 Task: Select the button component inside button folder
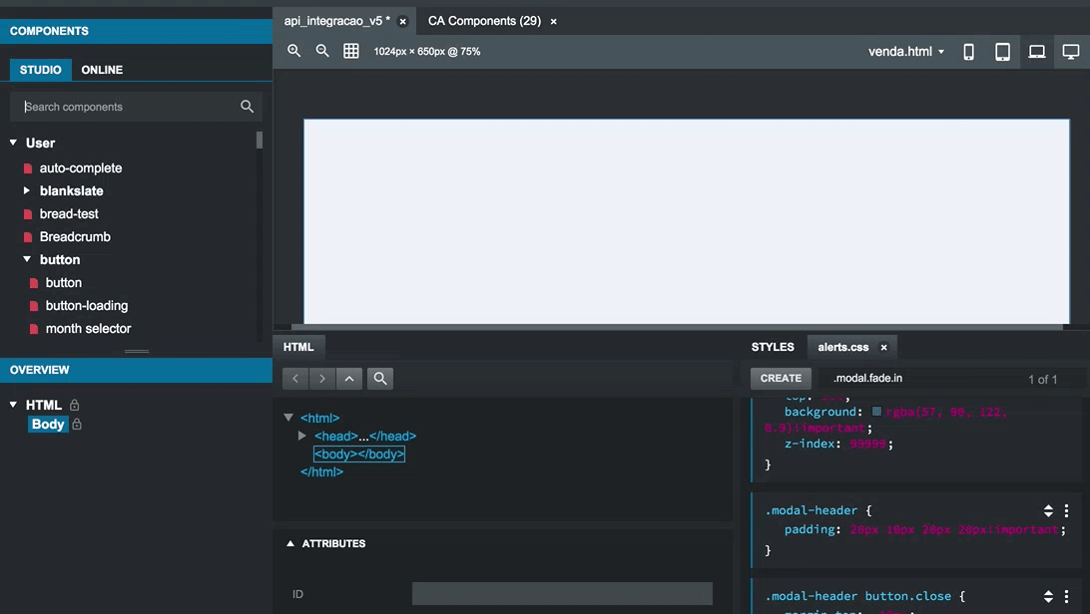click(63, 282)
